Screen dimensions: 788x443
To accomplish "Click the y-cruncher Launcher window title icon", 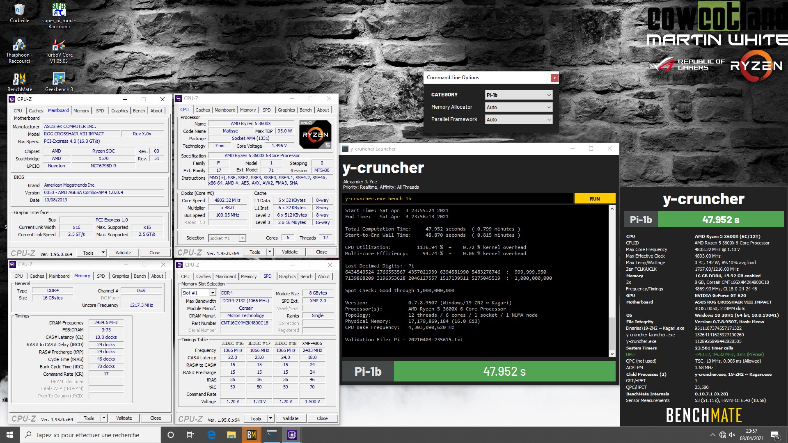I will 345,149.
